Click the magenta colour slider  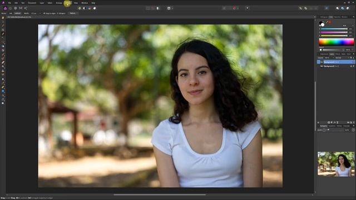[334, 32]
